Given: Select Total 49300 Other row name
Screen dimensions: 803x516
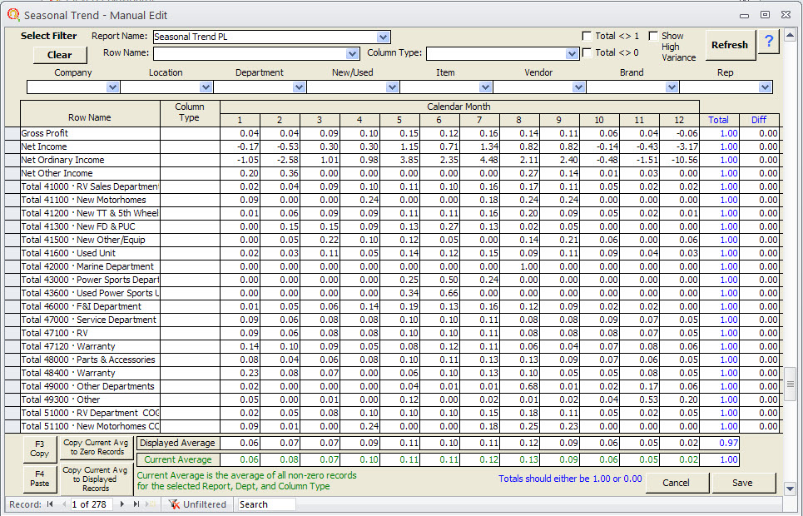Looking at the screenshot, I should [x=90, y=399].
